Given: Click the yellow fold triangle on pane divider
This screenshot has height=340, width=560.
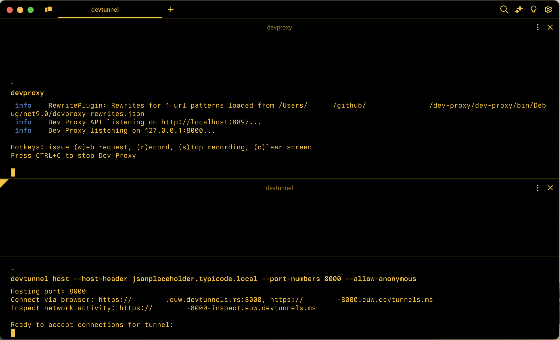Looking at the screenshot, I should point(3,183).
